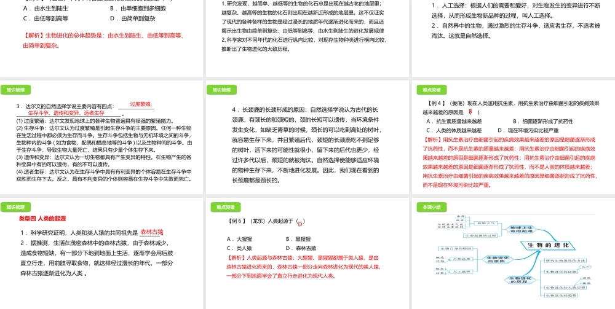This screenshot has width=615, height=309.
Task: Click mind map box 生物进化的趋势
Action: pyautogui.click(x=560, y=295)
